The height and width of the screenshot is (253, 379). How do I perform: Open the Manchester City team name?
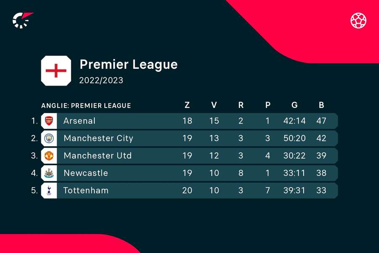point(98,138)
